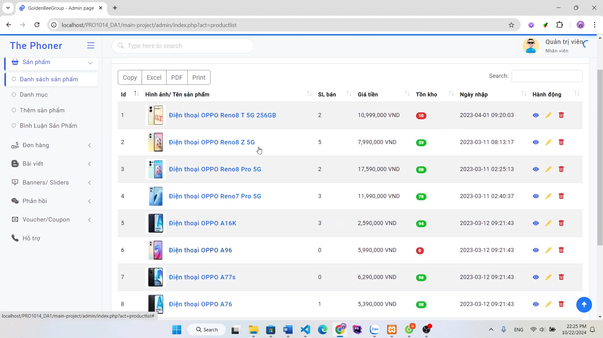Delete OPPO Reno7 Pro 5G with trash icon

pyautogui.click(x=561, y=196)
